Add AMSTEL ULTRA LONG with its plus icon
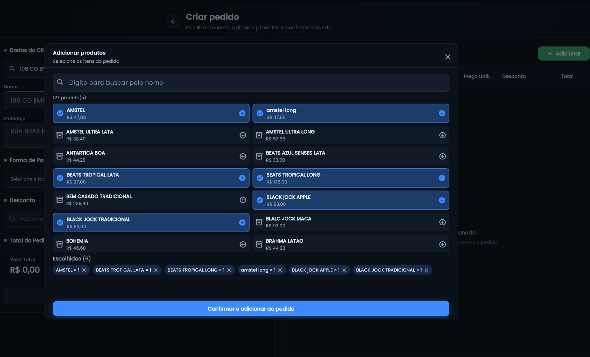Viewport: 590px width, 357px height. coord(442,135)
